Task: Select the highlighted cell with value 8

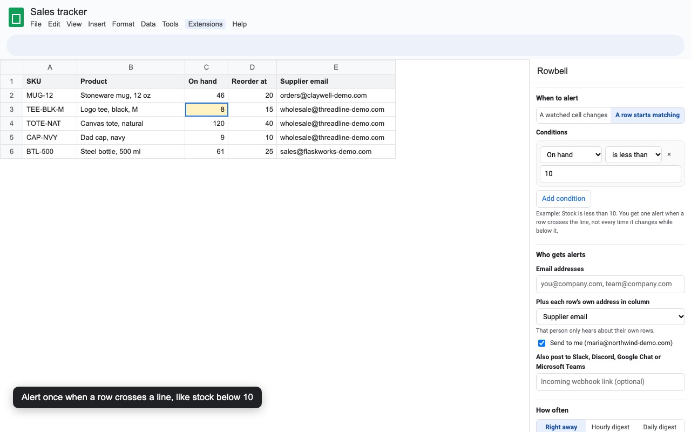Action: click(206, 110)
